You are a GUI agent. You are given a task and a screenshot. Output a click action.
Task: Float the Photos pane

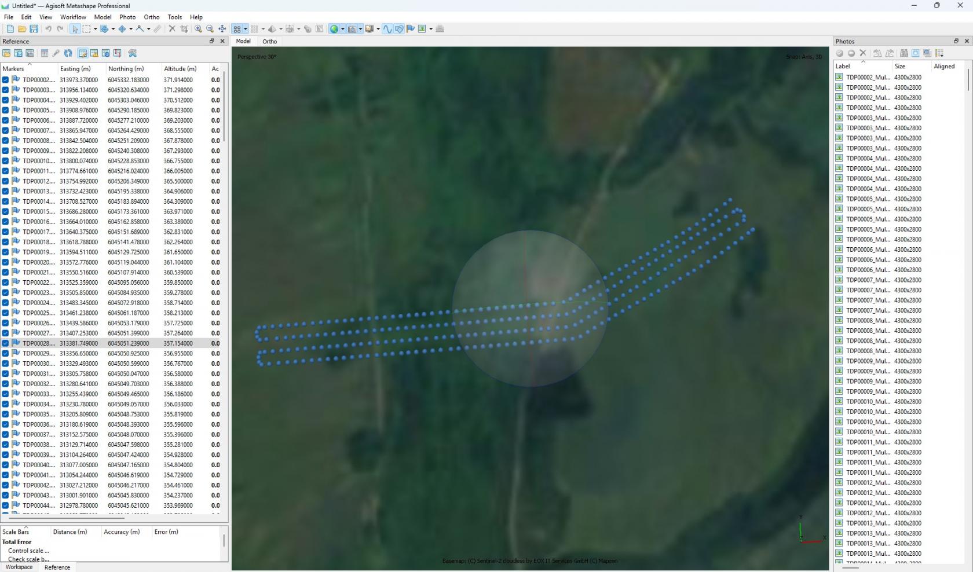tap(956, 41)
